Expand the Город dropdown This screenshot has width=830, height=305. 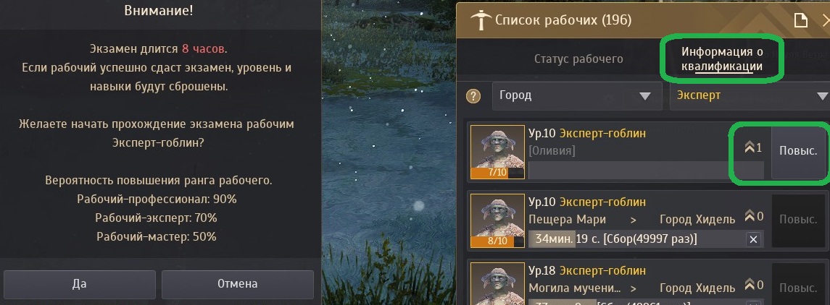pos(577,96)
